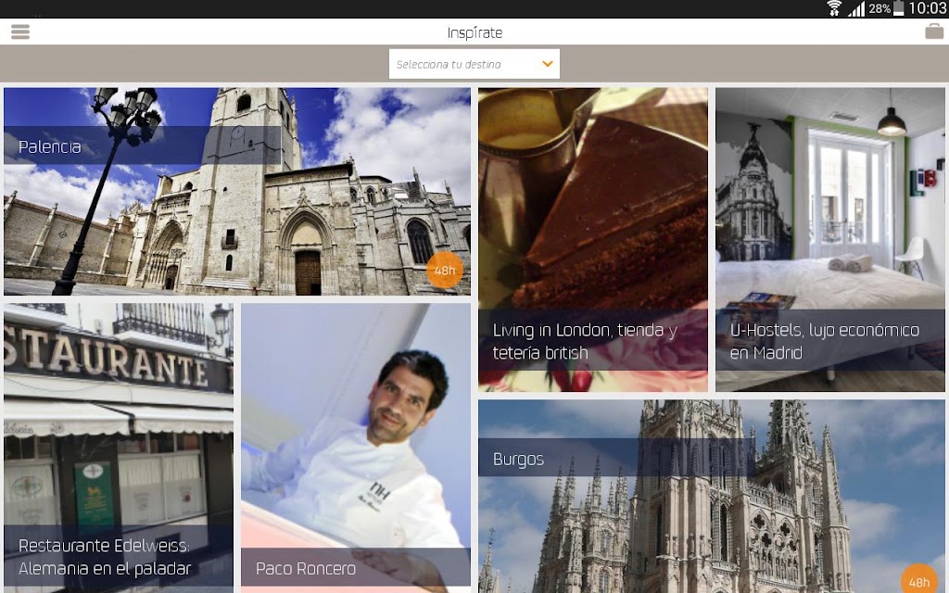Open the suitcase icon in header
The height and width of the screenshot is (593, 949).
click(x=934, y=31)
